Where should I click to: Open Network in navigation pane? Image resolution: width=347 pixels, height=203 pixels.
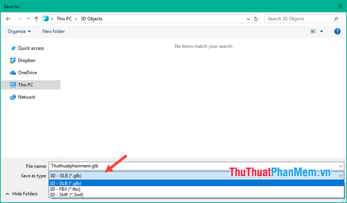click(x=27, y=97)
